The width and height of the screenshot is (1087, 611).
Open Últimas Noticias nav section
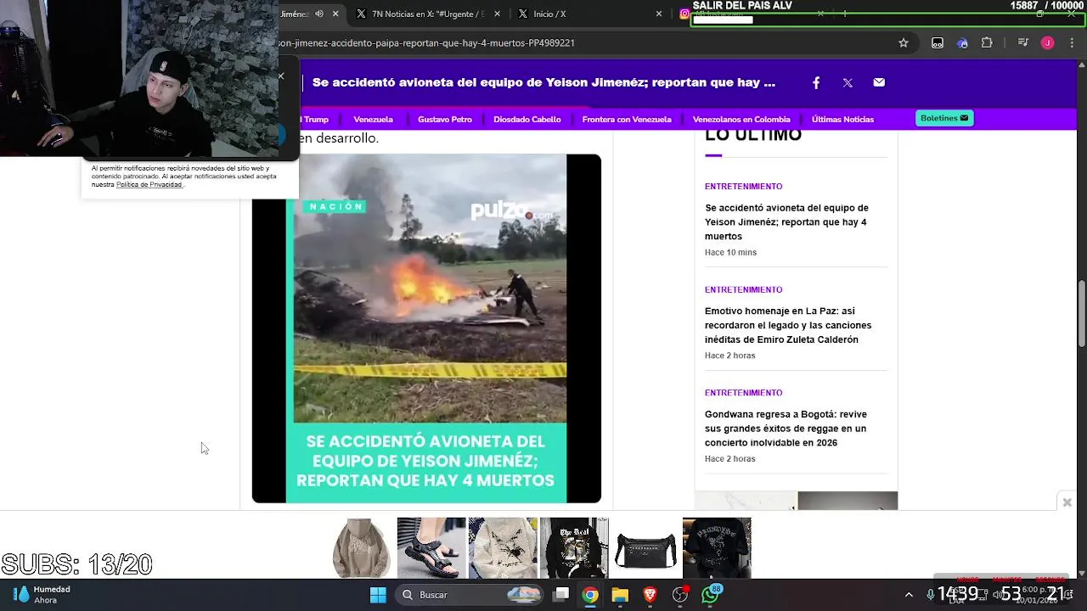click(842, 119)
